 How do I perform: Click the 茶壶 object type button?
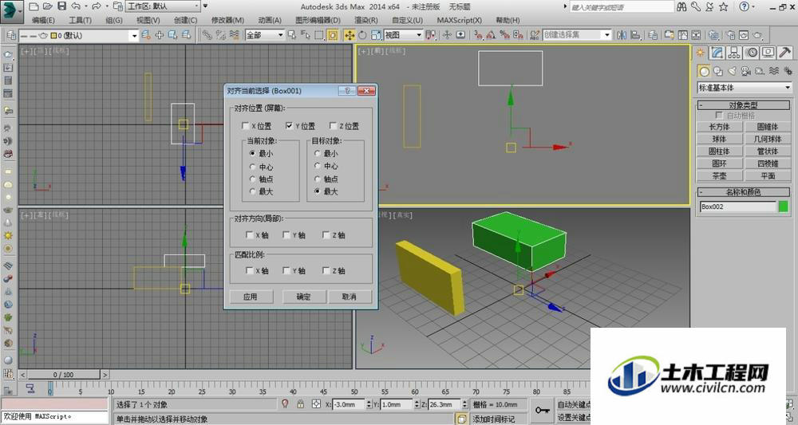[x=719, y=176]
